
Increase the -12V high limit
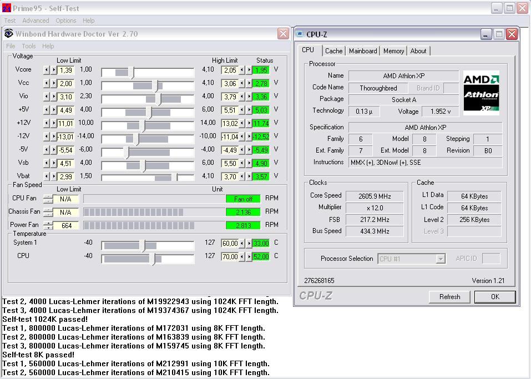(x=249, y=137)
